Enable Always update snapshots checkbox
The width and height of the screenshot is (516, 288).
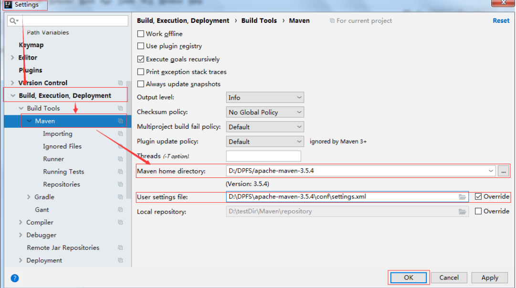(x=140, y=84)
